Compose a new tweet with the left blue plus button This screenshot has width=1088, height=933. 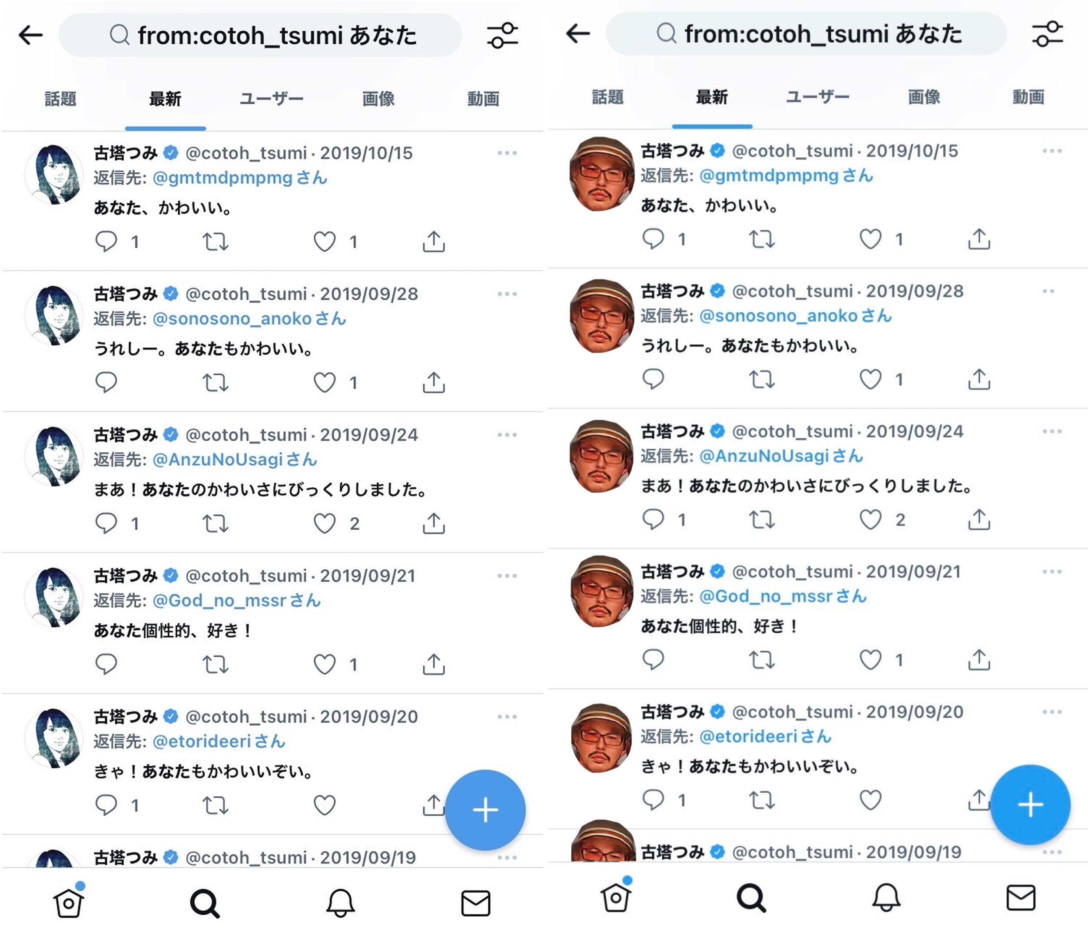point(485,810)
